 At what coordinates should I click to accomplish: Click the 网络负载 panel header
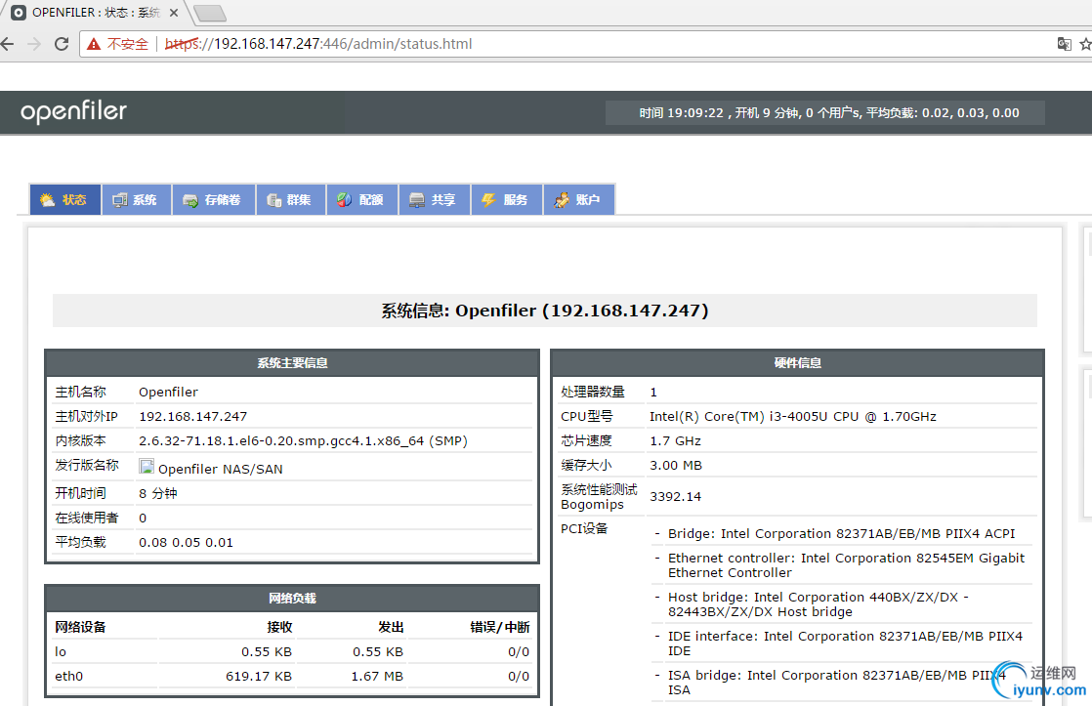[x=292, y=598]
